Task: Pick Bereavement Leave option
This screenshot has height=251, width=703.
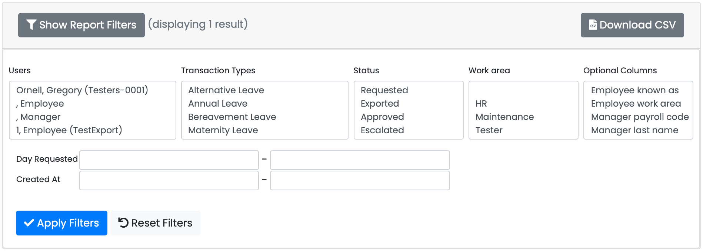Action: [x=232, y=117]
